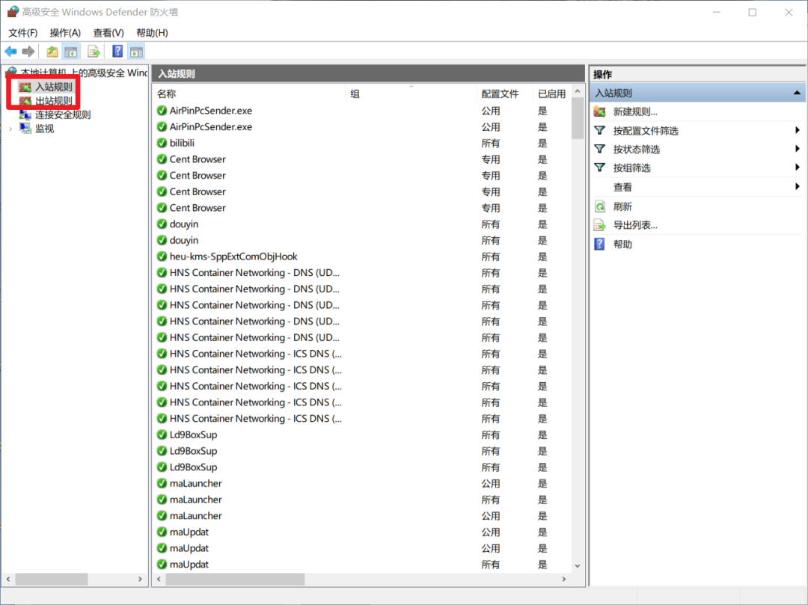The height and width of the screenshot is (605, 808).
Task: Click the Back arrow toolbar icon
Action: click(10, 52)
